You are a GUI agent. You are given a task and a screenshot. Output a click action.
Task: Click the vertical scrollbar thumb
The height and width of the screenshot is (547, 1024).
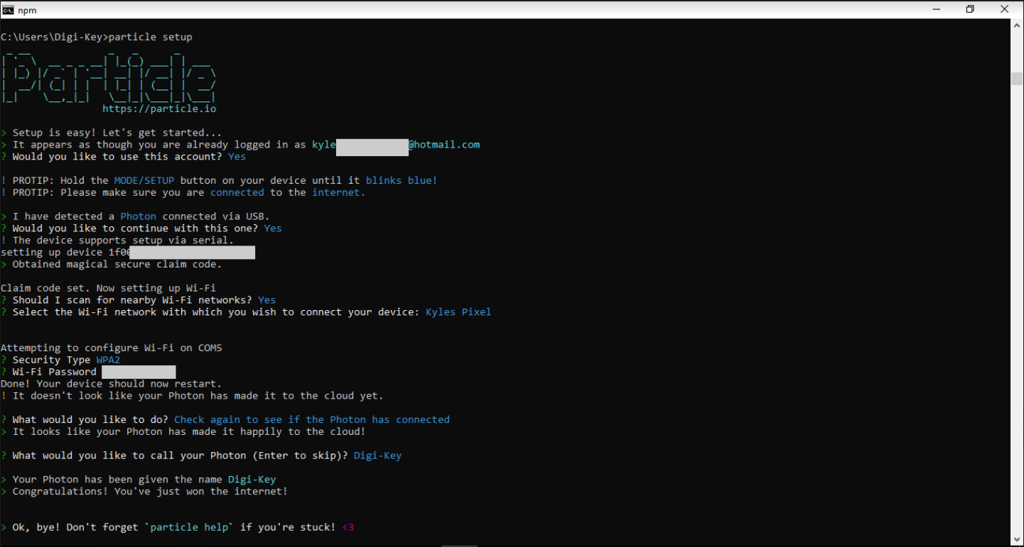1018,78
